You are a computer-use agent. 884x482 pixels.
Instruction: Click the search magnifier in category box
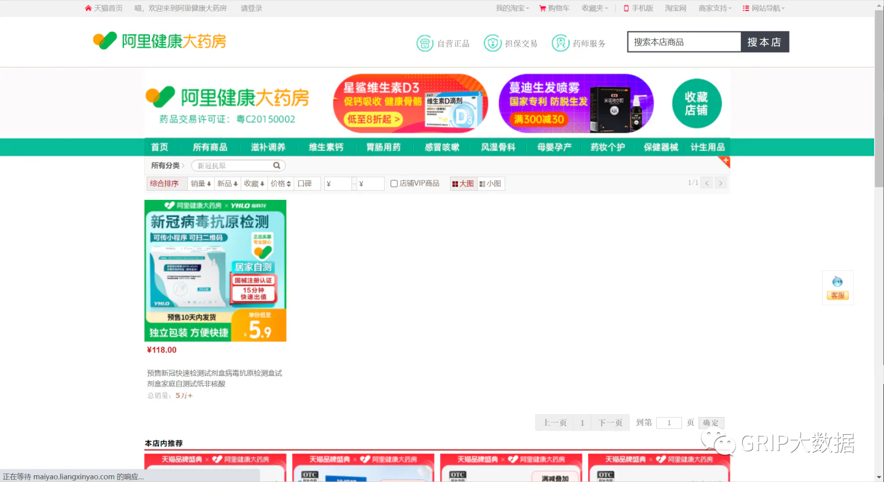pos(277,166)
